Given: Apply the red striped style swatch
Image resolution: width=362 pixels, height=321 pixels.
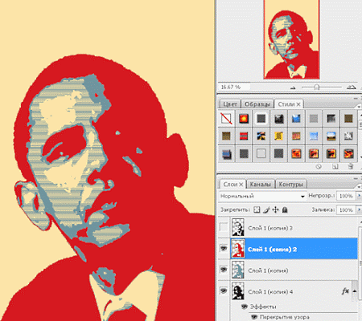Looking at the screenshot, I should pyautogui.click(x=244, y=136).
